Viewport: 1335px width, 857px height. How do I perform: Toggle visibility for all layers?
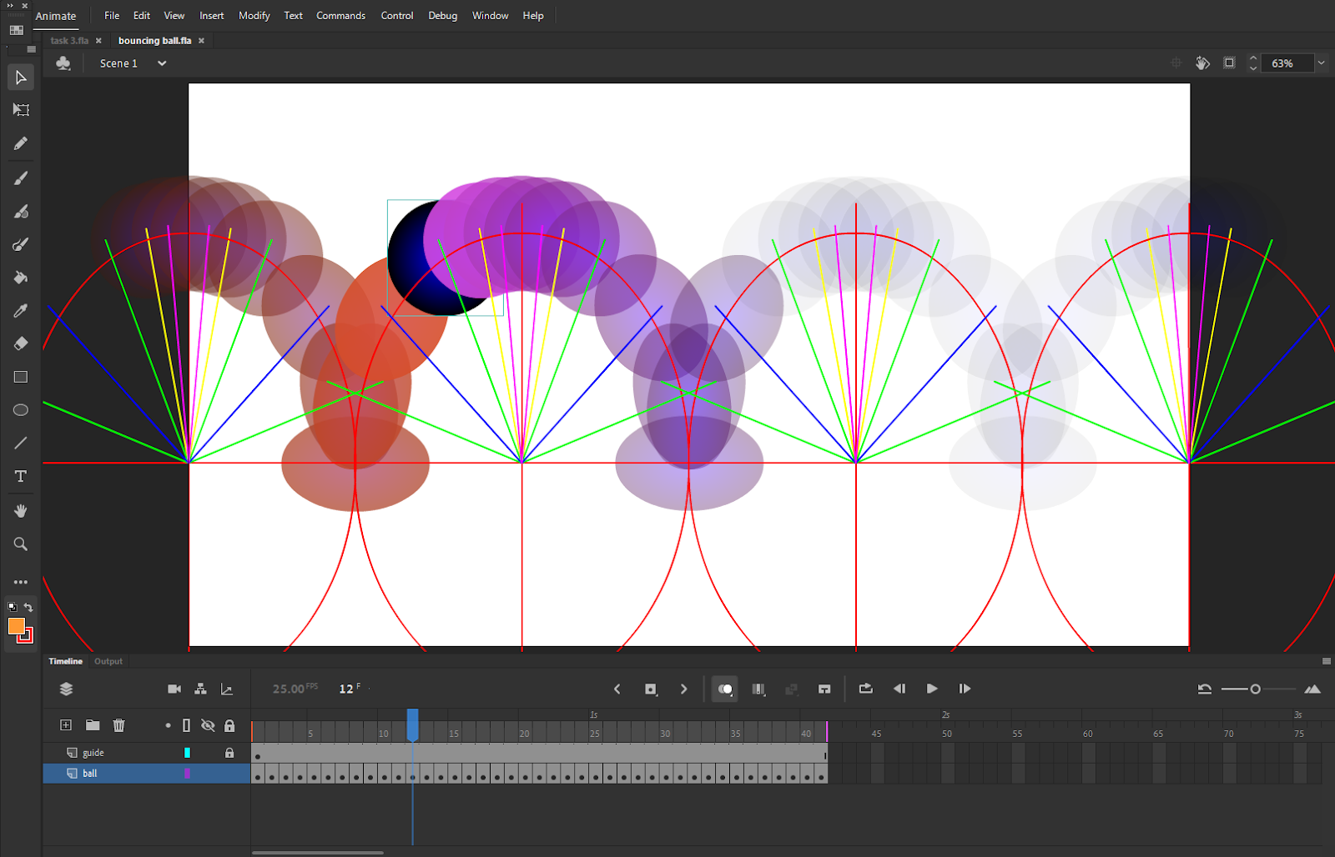[x=208, y=725]
